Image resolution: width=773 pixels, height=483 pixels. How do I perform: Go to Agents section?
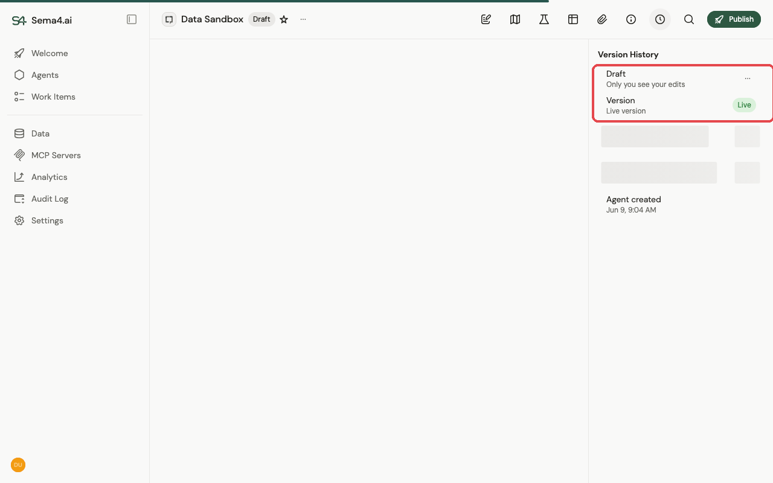pyautogui.click(x=75, y=75)
